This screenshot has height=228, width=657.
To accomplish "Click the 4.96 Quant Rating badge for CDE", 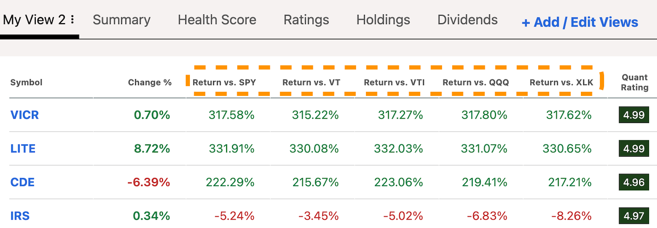I will pyautogui.click(x=635, y=182).
